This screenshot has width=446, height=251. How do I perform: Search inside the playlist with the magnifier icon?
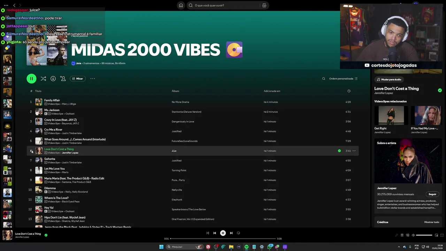(x=323, y=79)
